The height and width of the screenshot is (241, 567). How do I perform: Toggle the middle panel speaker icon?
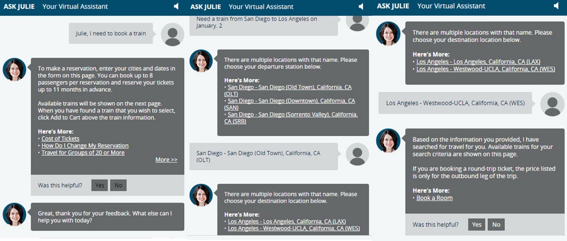click(x=361, y=6)
